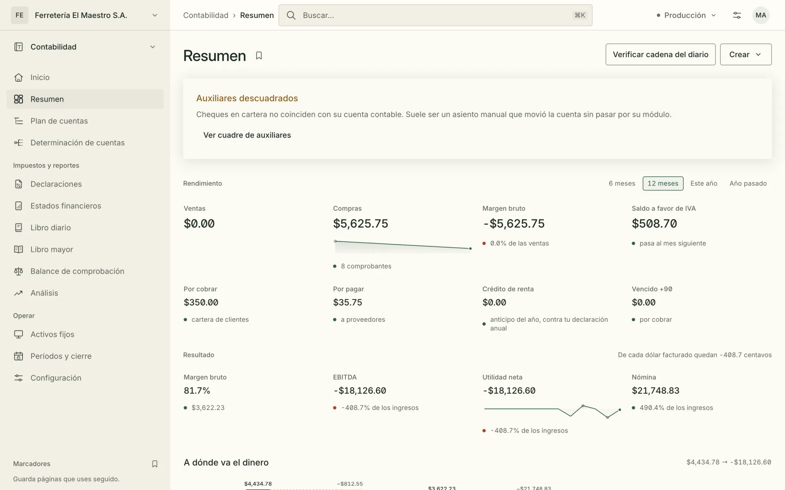The width and height of the screenshot is (785, 490).
Task: Open Períodos y cierre in the sidebar
Action: tap(85, 356)
